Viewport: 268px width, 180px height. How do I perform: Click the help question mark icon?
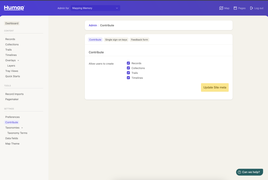[239, 172]
